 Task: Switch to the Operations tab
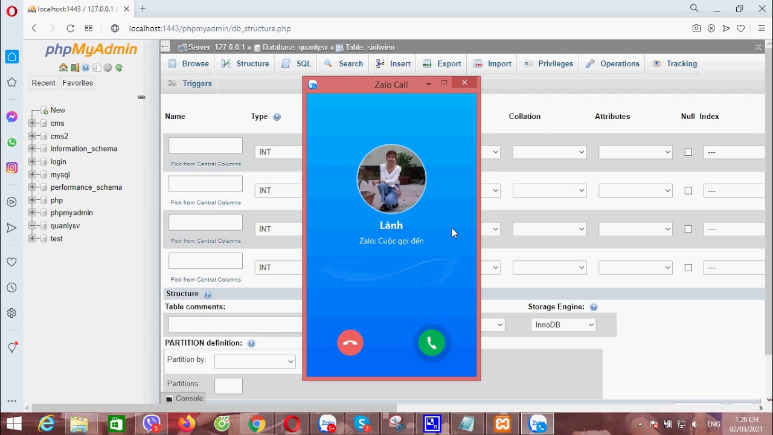click(x=612, y=63)
